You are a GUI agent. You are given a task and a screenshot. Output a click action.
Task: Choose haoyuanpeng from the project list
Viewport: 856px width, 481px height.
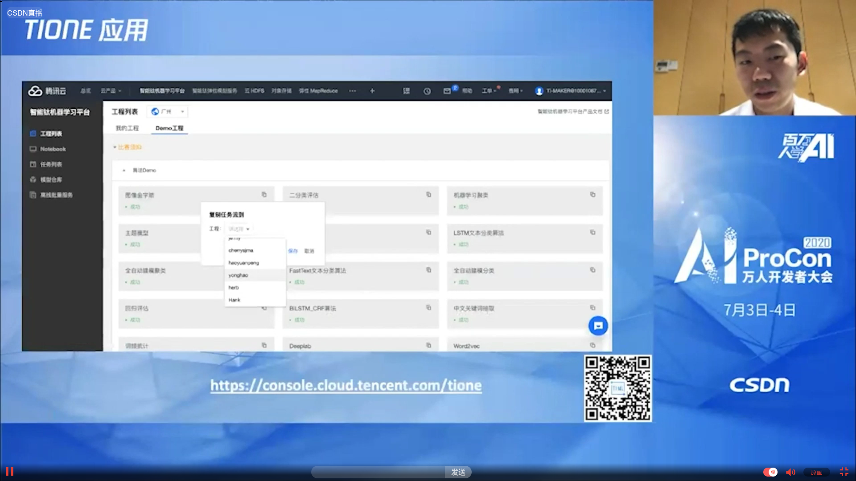[255, 263]
